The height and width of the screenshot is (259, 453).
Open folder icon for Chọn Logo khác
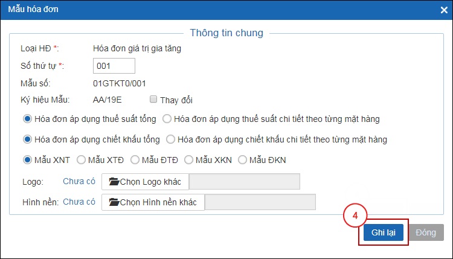tap(114, 182)
